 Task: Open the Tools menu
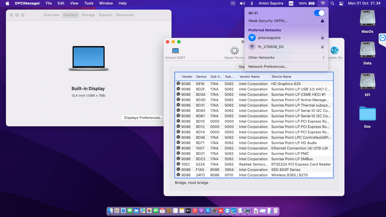(89, 3)
